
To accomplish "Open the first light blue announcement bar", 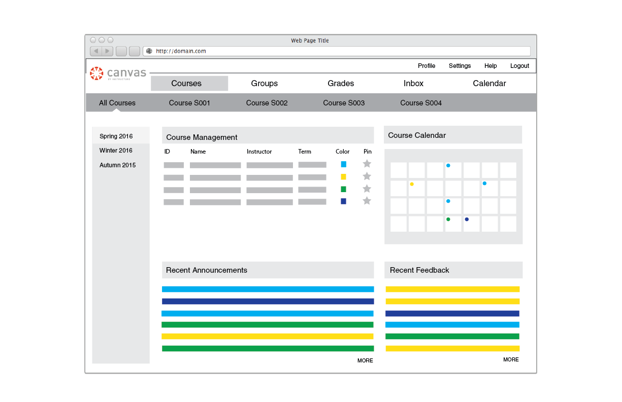I will point(268,289).
